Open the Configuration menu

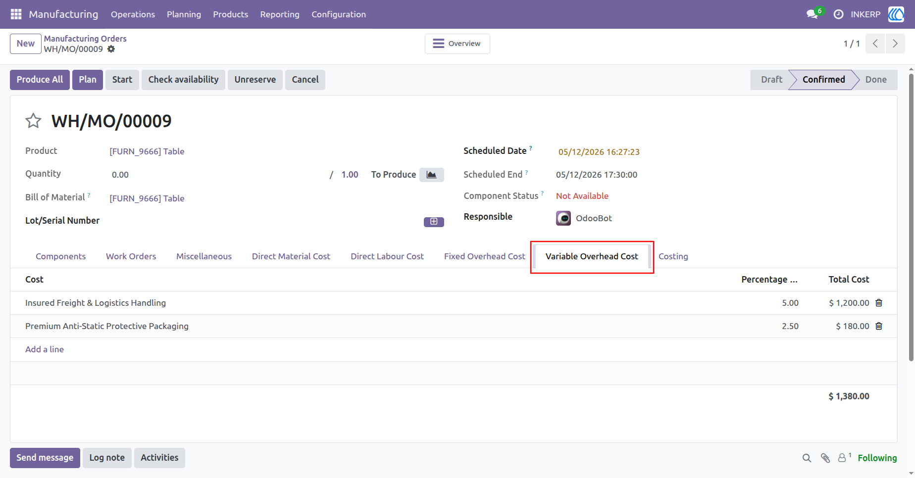tap(339, 14)
